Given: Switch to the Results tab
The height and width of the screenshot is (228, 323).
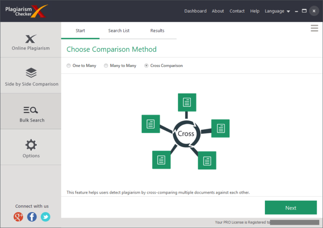Looking at the screenshot, I should [157, 31].
